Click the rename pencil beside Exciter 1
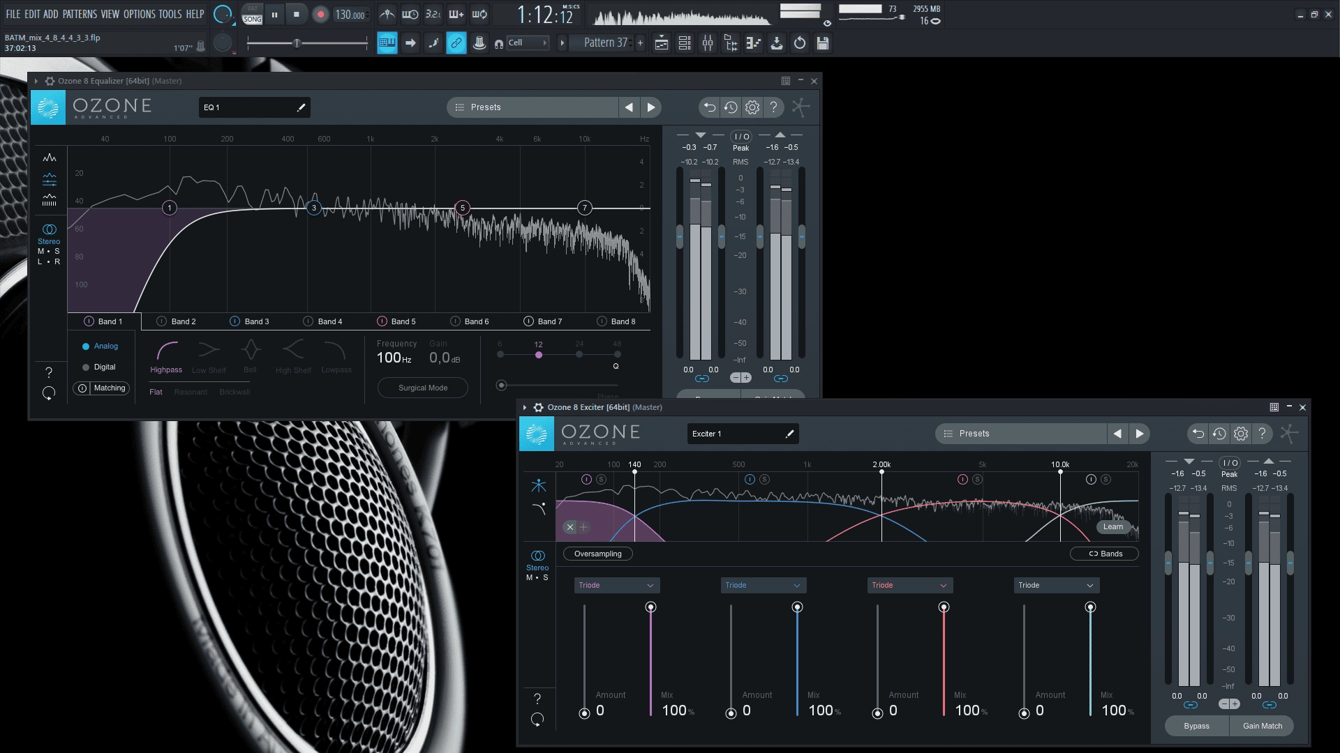Viewport: 1340px width, 753px height. (790, 434)
